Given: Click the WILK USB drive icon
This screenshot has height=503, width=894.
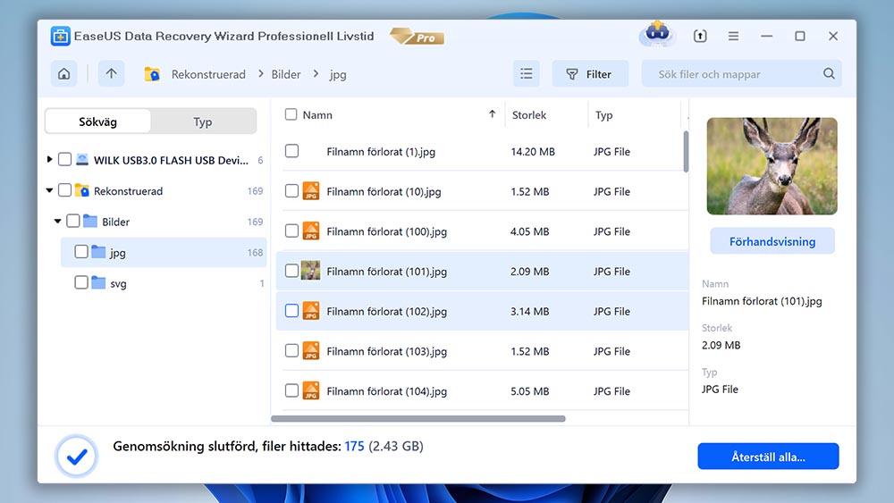Looking at the screenshot, I should (x=82, y=160).
